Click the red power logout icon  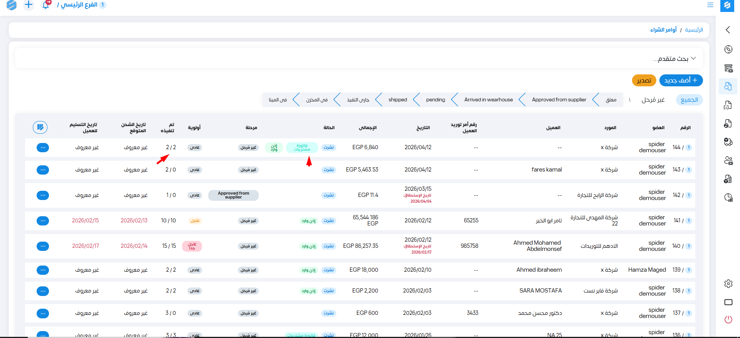(728, 320)
